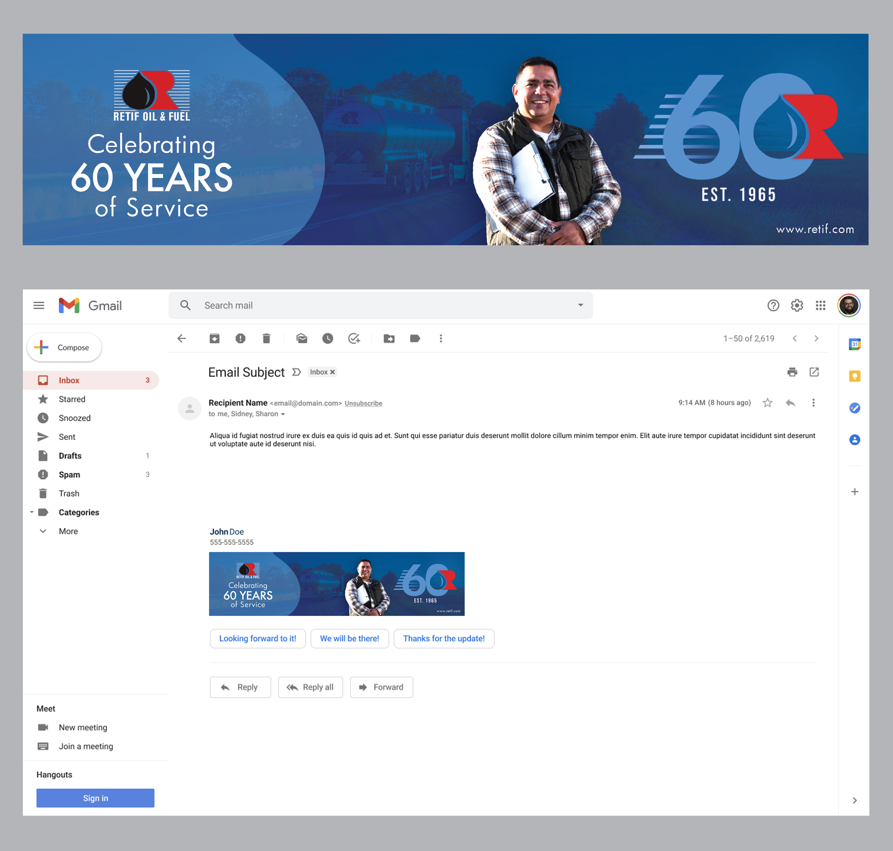Image resolution: width=893 pixels, height=851 pixels.
Task: Add the email to Tasks
Action: [354, 338]
